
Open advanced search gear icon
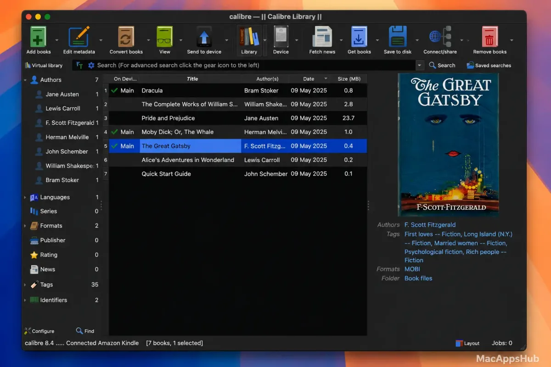91,65
